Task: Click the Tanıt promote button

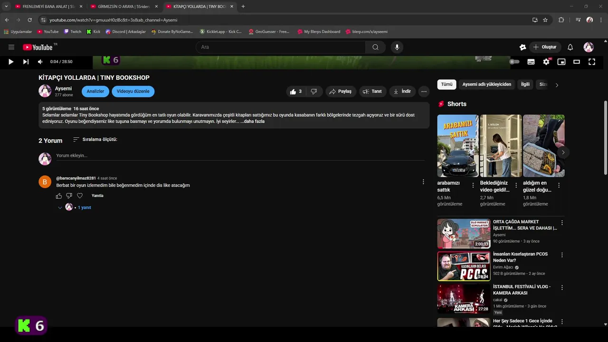Action: (372, 92)
